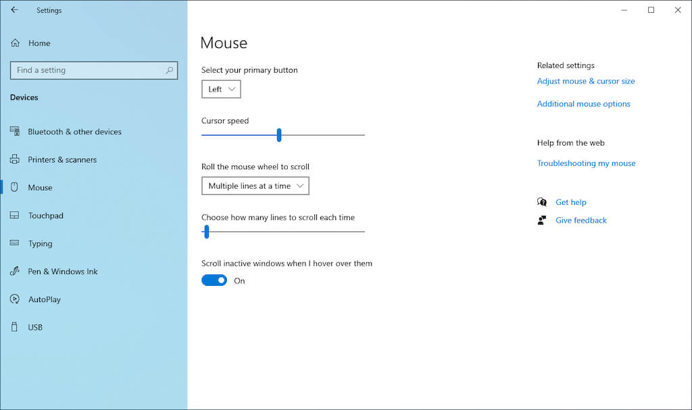Click the Select your primary button label
692x410 pixels.
pyautogui.click(x=249, y=70)
